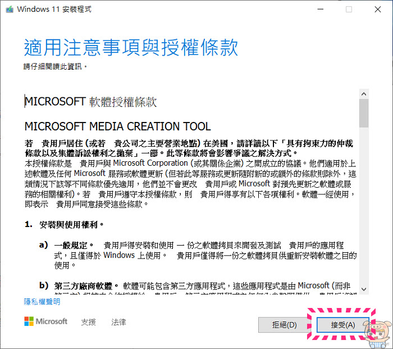
Task: Close the Windows 11 setup window
Action: (378, 10)
